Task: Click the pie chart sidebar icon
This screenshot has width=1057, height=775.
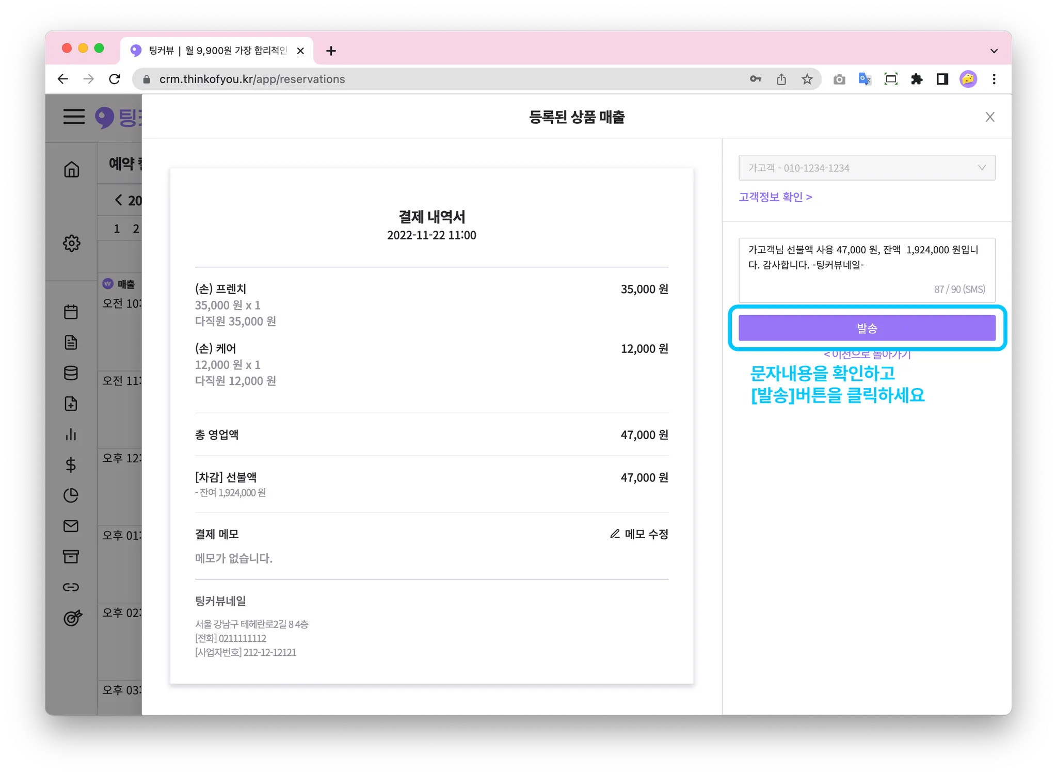Action: (71, 495)
